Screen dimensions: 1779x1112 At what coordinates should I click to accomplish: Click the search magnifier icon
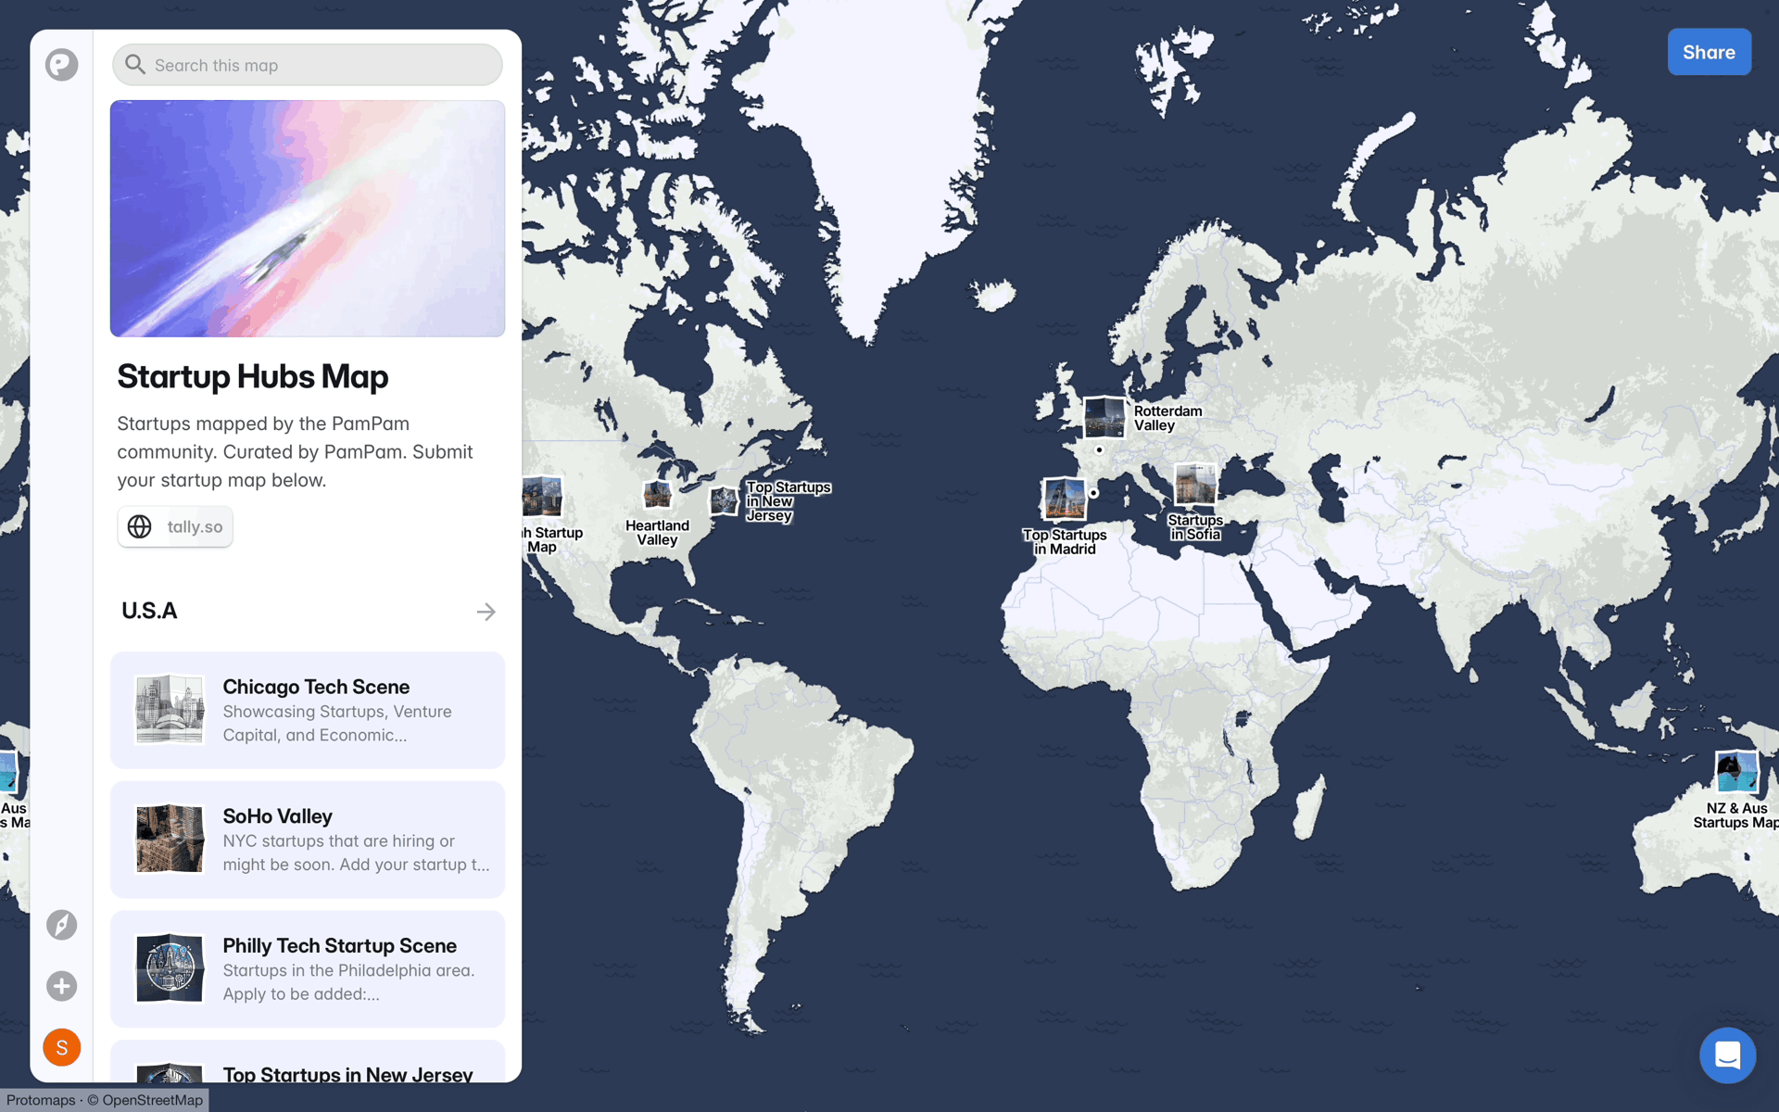point(135,65)
